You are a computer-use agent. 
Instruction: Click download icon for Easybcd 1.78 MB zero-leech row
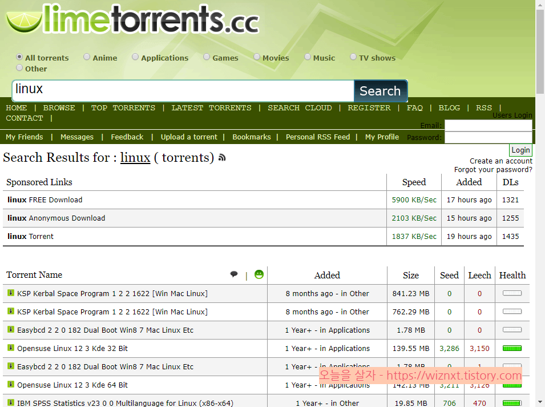point(11,329)
